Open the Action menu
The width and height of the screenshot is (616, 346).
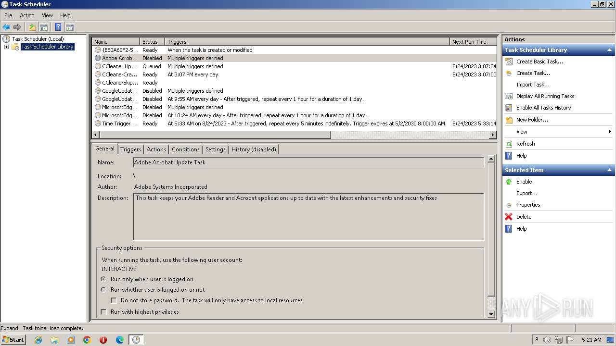tap(27, 15)
